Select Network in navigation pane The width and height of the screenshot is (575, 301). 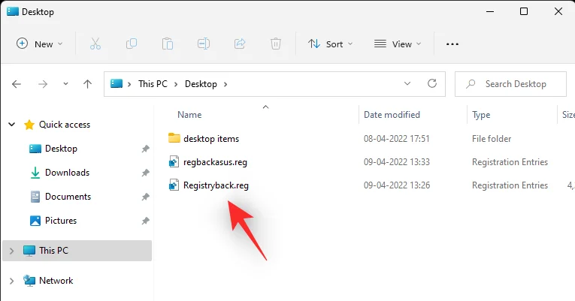[56, 281]
